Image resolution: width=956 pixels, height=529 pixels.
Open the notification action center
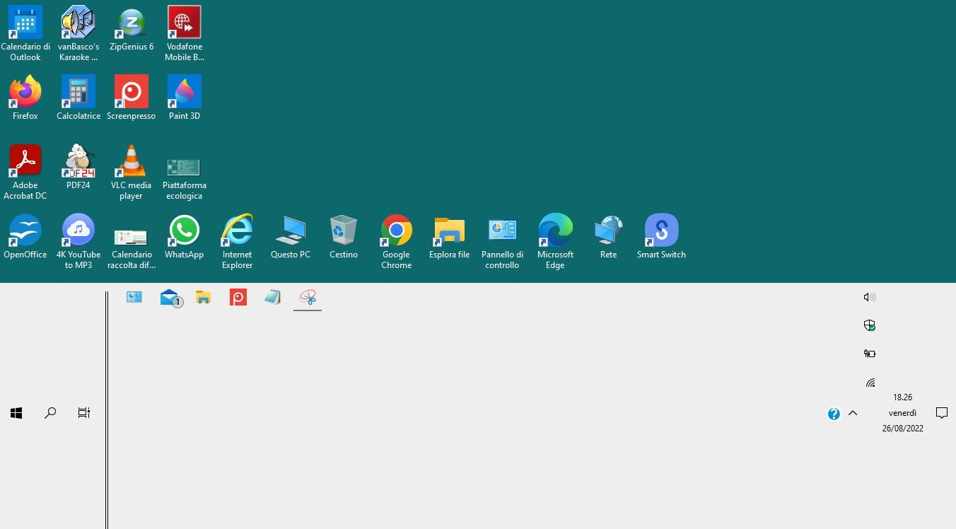[x=942, y=413]
